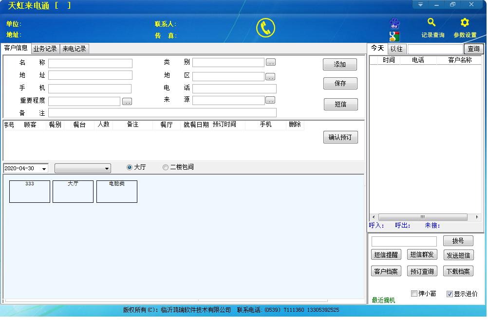The height and width of the screenshot is (320, 488).
Task: Click the 确认预订 button
Action: click(340, 137)
